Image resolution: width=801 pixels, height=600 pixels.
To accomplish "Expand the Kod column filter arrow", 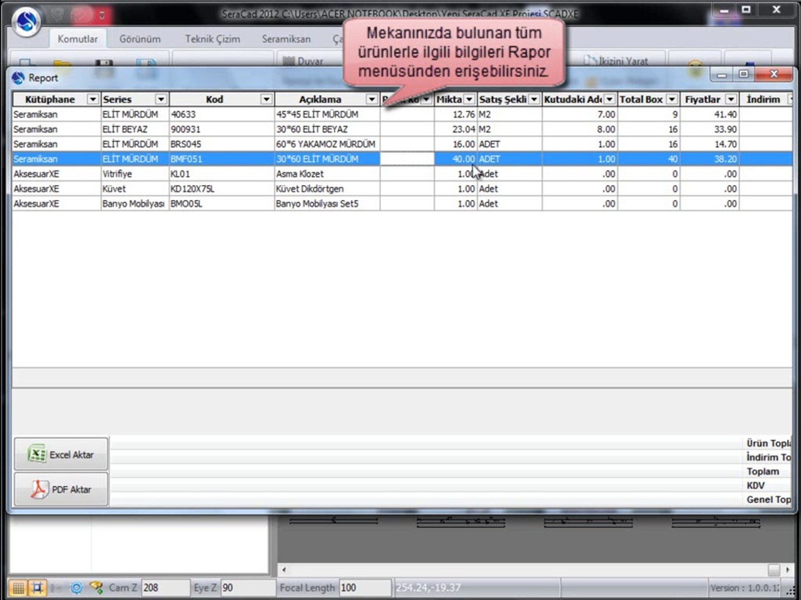I will [x=266, y=99].
